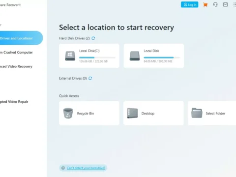Click the Local Disk(C:) usage bar

[x=97, y=58]
